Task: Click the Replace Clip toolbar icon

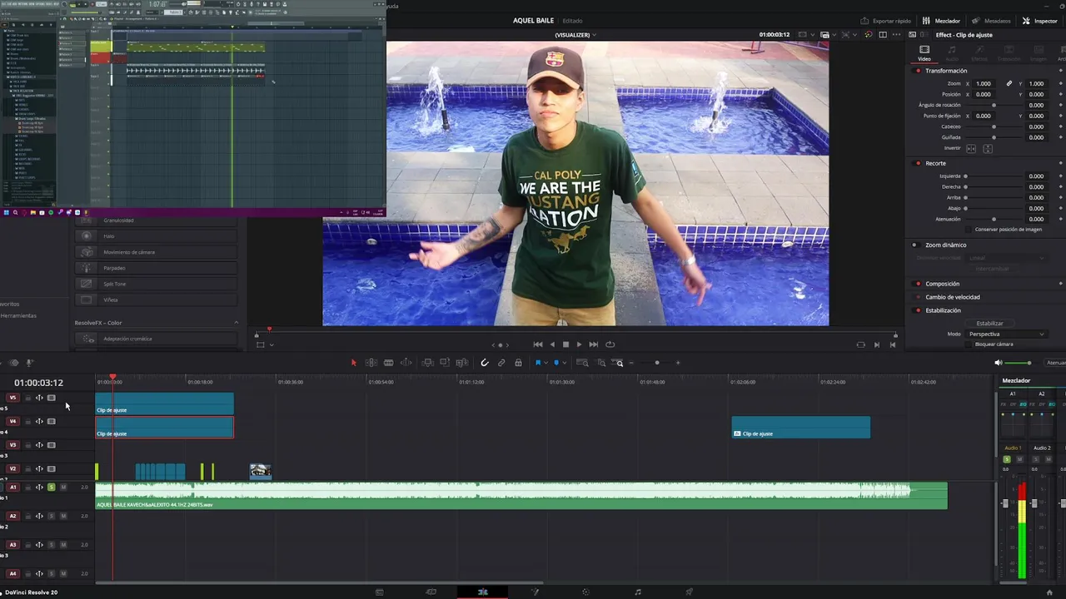Action: tap(462, 363)
